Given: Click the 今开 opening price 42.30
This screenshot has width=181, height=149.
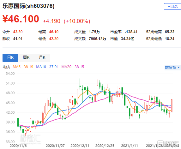Looking at the screenshot, I should tap(18, 32).
